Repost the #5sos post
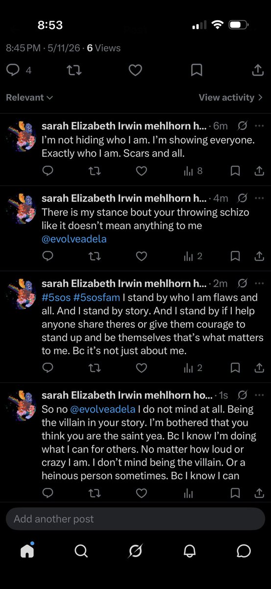271x589 pixels. tap(94, 368)
